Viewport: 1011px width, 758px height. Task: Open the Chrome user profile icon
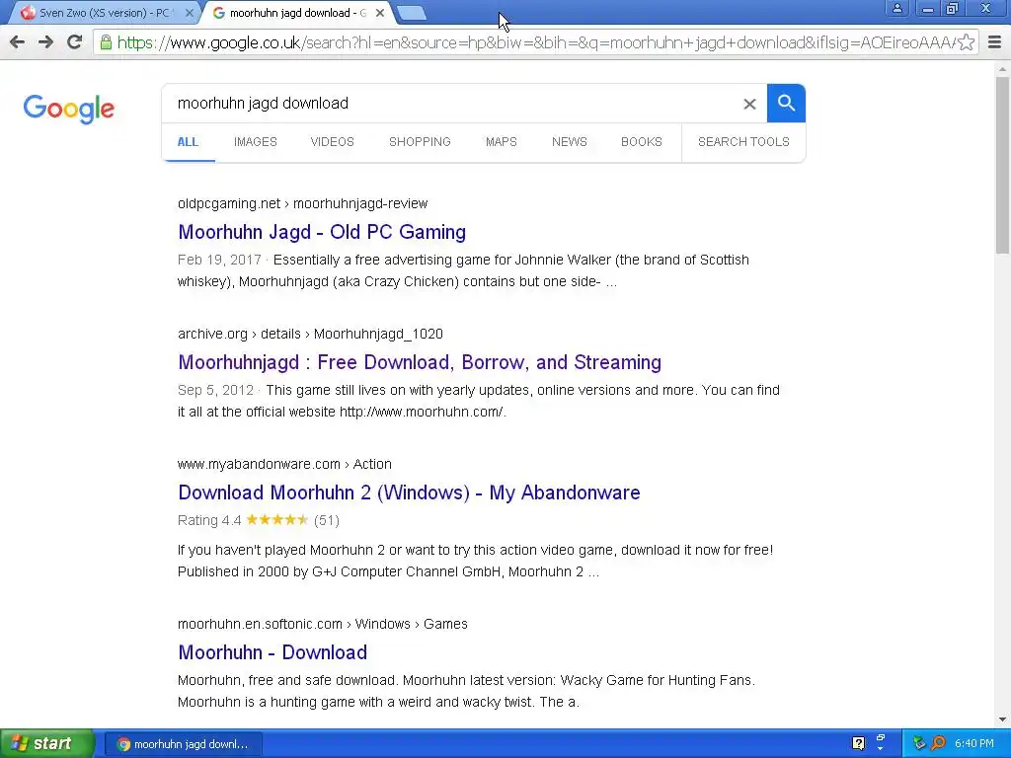tap(896, 8)
